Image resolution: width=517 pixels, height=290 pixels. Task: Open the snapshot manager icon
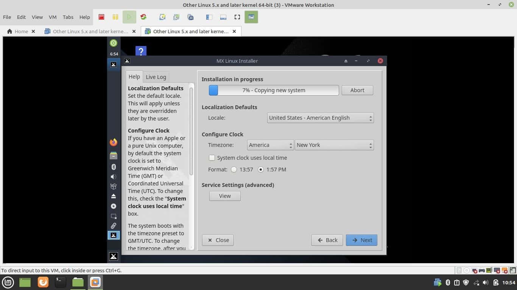(190, 17)
